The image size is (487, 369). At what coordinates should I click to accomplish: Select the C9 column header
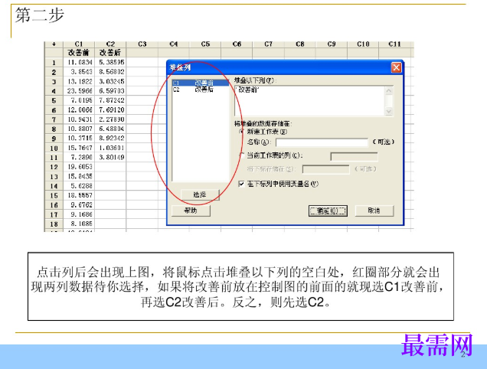click(332, 44)
